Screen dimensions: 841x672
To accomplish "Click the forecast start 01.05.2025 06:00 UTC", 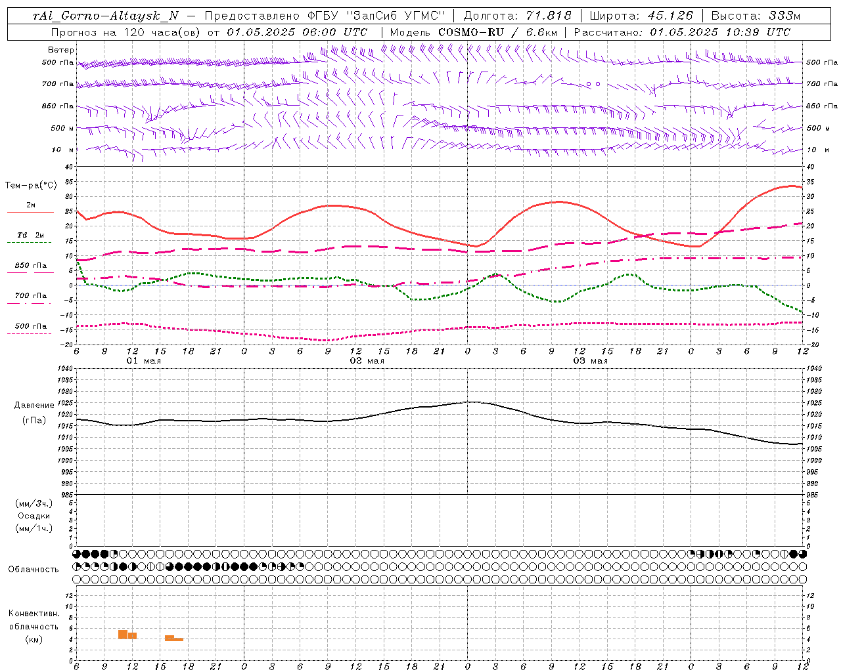I will 297,32.
